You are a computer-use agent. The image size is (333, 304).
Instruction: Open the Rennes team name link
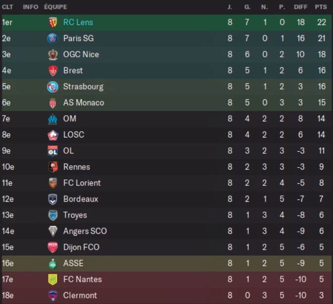(76, 167)
